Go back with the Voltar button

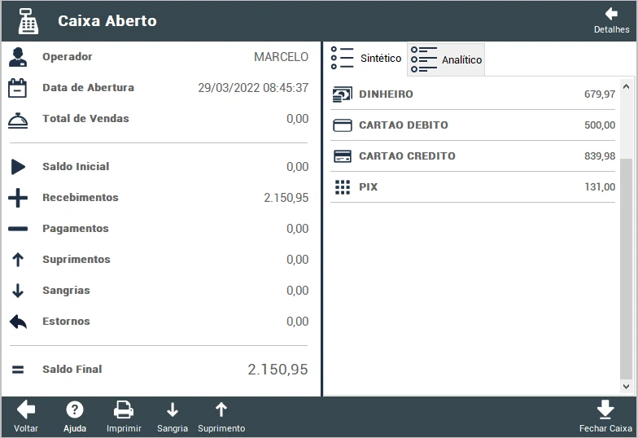(26, 417)
